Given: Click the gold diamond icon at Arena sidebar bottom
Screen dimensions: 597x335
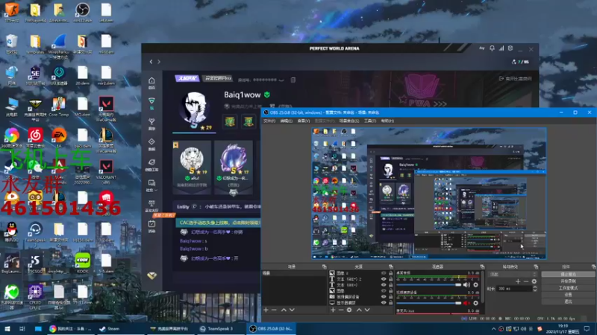Looking at the screenshot, I should point(151,275).
